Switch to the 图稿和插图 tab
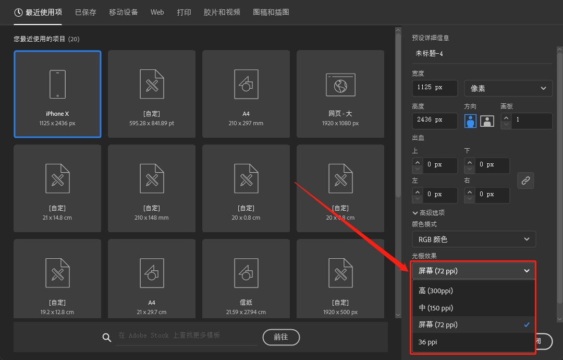 [x=271, y=12]
